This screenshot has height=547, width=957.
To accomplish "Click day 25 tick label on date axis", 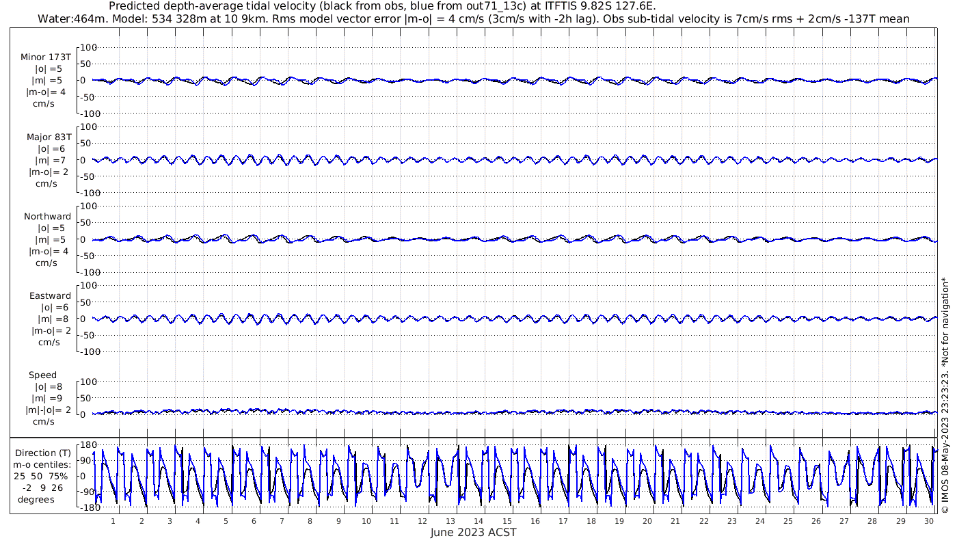I will click(788, 521).
